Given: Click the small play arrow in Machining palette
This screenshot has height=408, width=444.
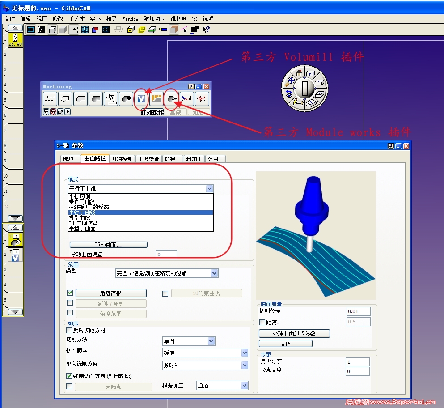Looking at the screenshot, I should pos(68,112).
